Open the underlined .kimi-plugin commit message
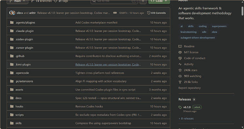 pos(108,64)
